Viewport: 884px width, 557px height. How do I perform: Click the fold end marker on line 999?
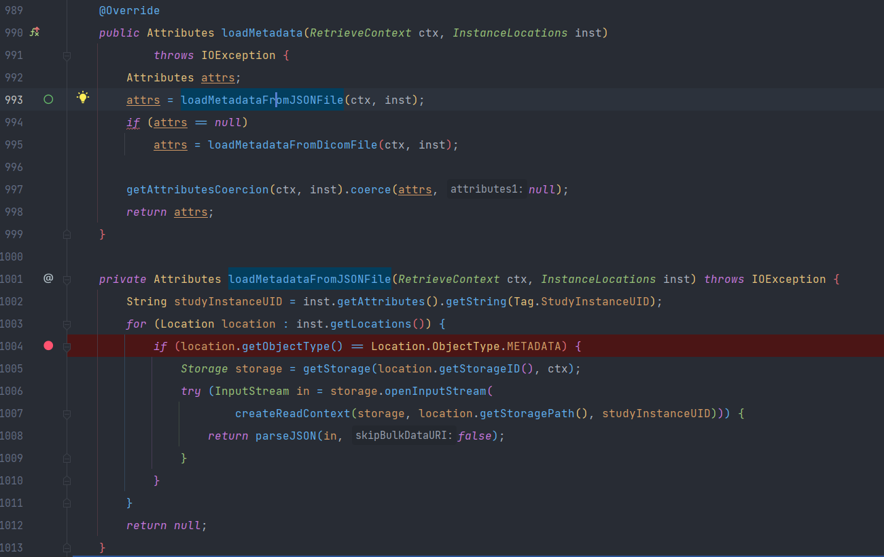67,234
